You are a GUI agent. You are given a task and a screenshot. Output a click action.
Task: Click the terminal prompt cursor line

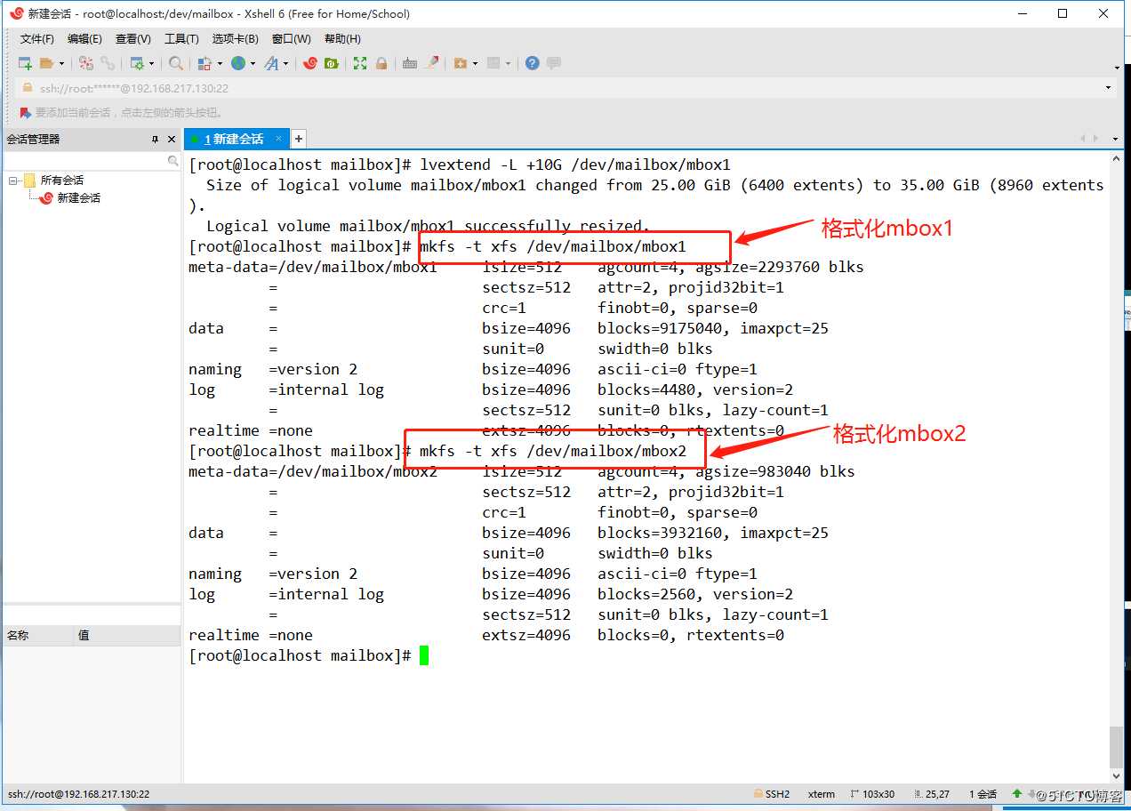(309, 655)
